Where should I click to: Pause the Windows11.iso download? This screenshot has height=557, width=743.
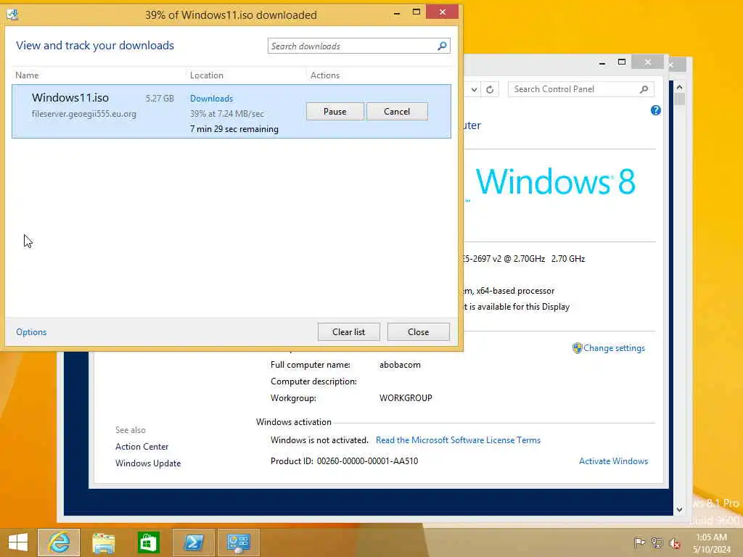click(335, 111)
